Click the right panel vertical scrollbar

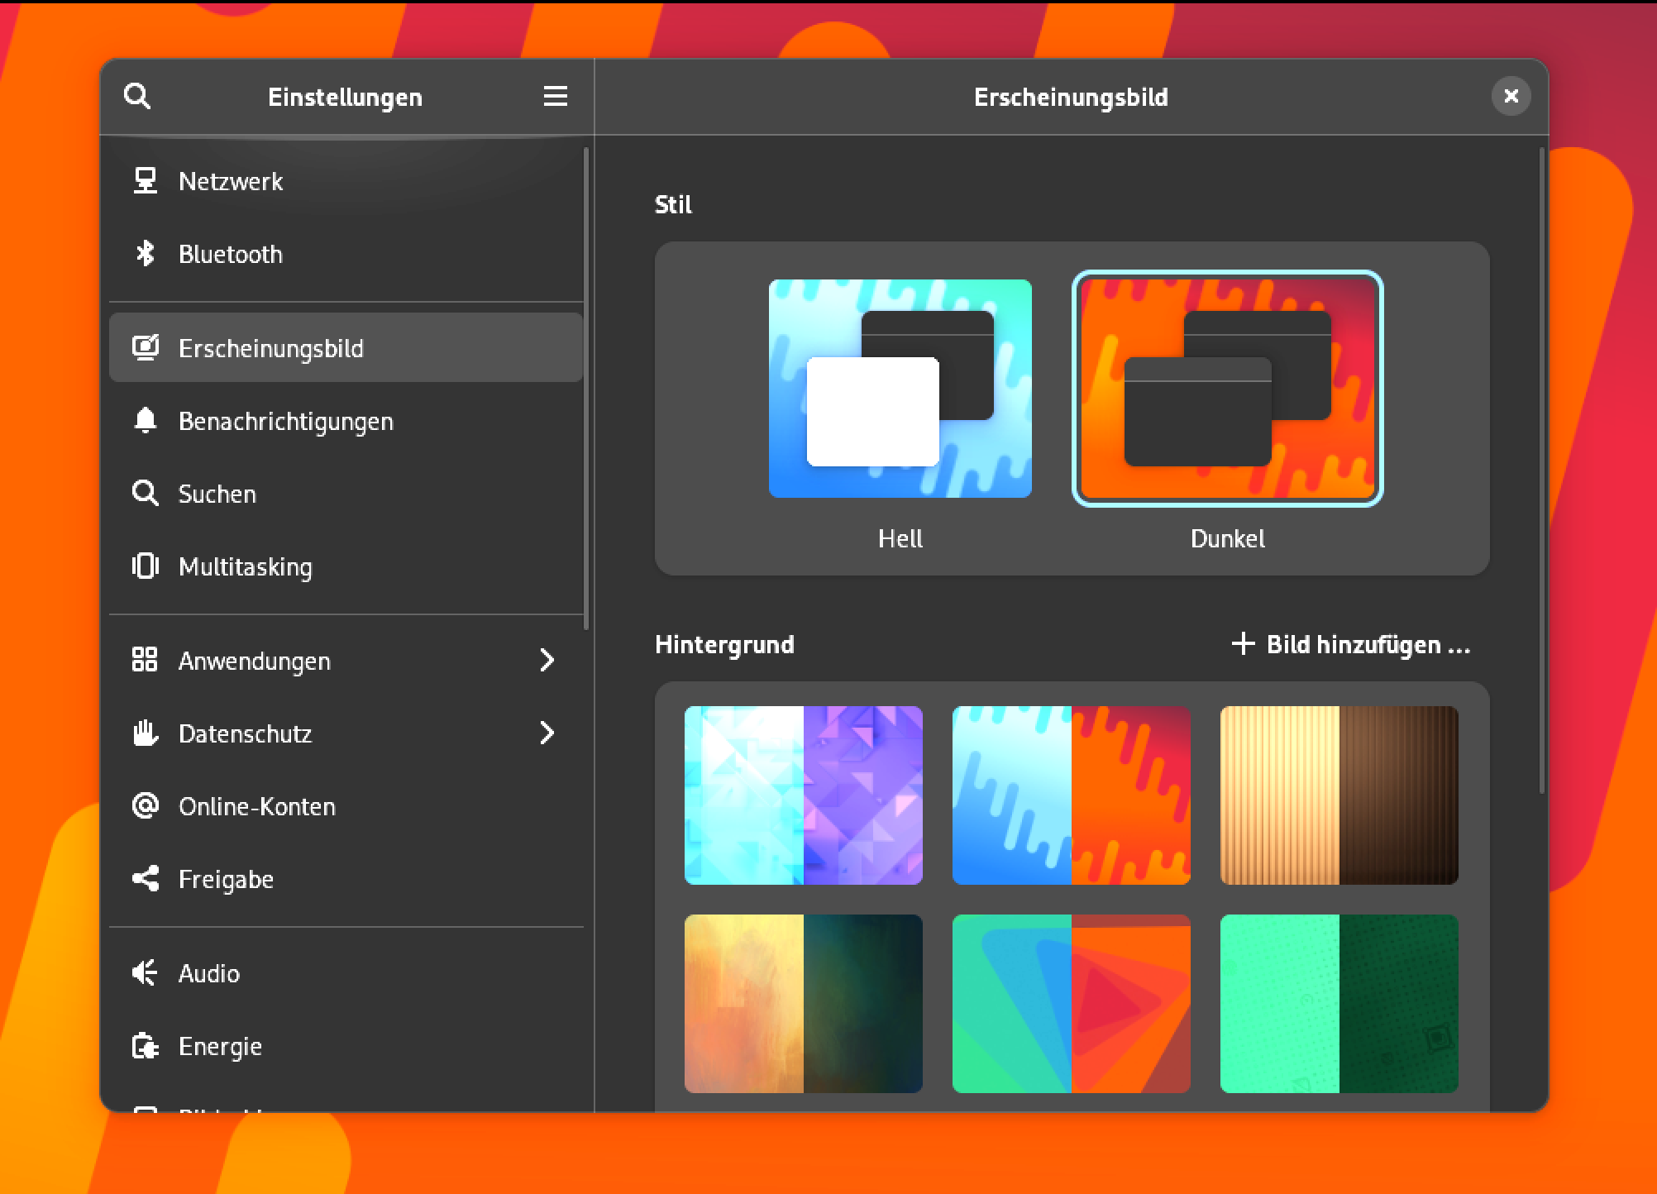point(1542,471)
